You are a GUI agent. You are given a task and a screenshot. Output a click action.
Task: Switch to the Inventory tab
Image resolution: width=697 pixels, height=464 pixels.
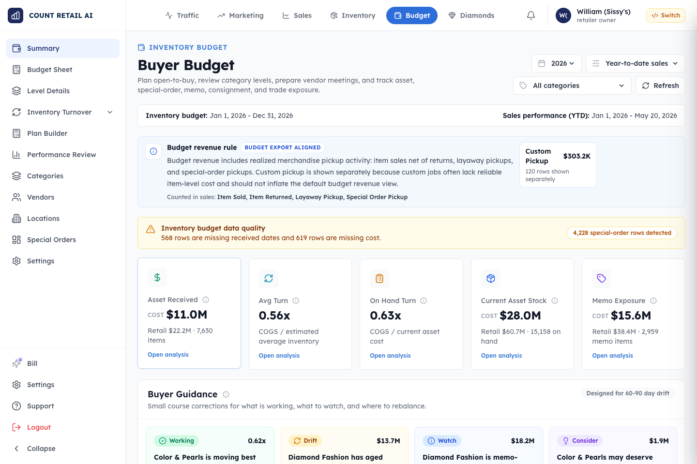(353, 15)
